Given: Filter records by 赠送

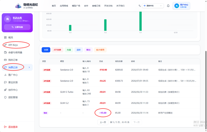Looking at the screenshot, I should 89,50.
